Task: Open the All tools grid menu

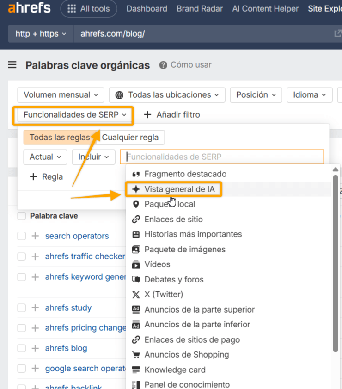Action: [88, 8]
